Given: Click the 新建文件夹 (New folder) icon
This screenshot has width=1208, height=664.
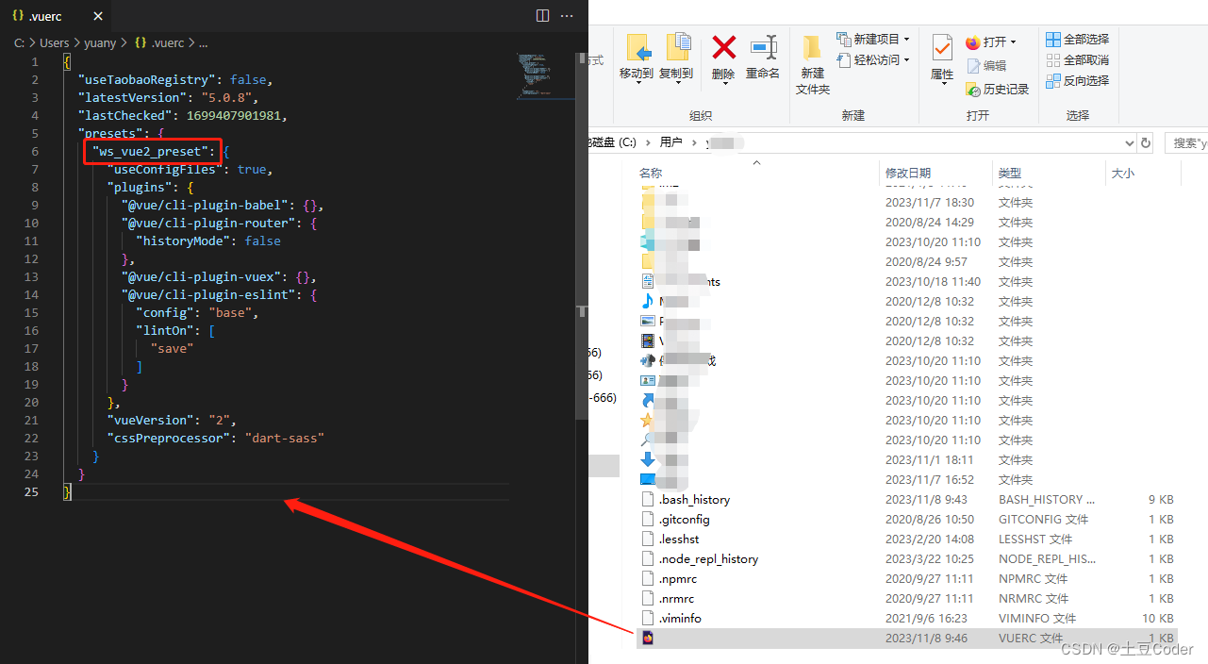Looking at the screenshot, I should (812, 47).
